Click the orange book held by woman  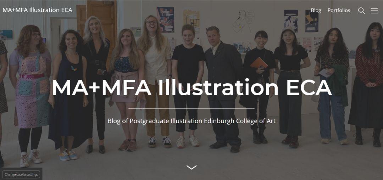[259, 63]
